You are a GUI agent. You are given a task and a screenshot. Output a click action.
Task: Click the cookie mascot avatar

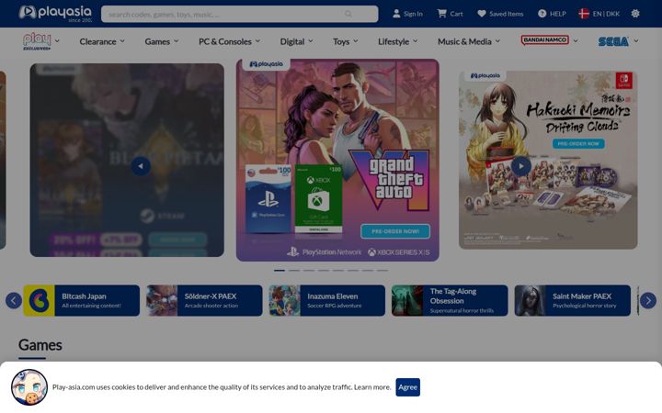(29, 387)
